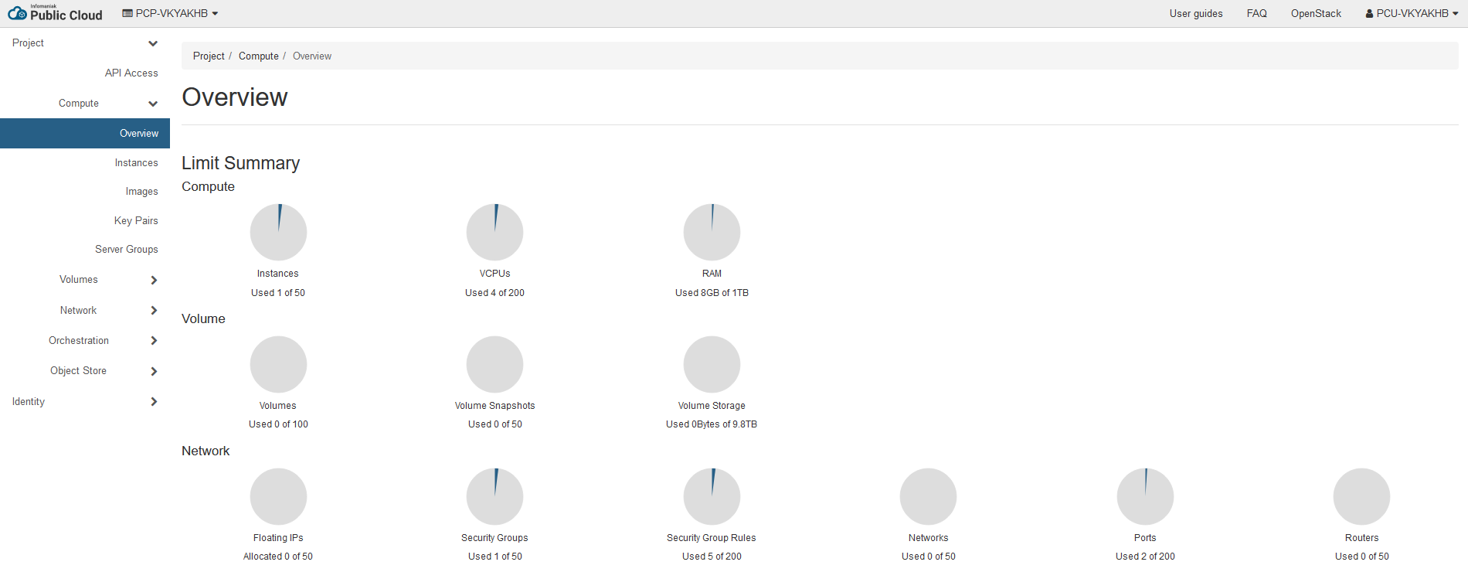Viewport: 1468px width, 572px height.
Task: Open Server Groups in the sidebar
Action: click(x=127, y=250)
